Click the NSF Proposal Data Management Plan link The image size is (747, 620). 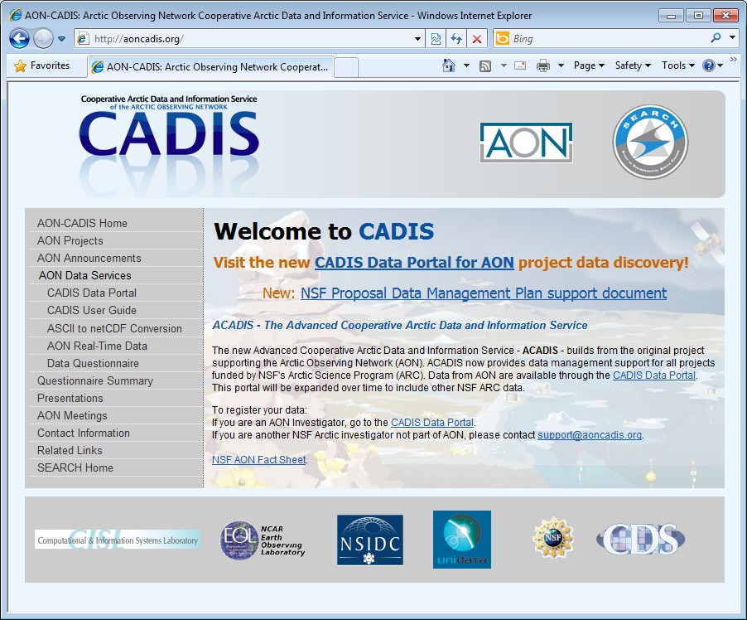[x=483, y=293]
